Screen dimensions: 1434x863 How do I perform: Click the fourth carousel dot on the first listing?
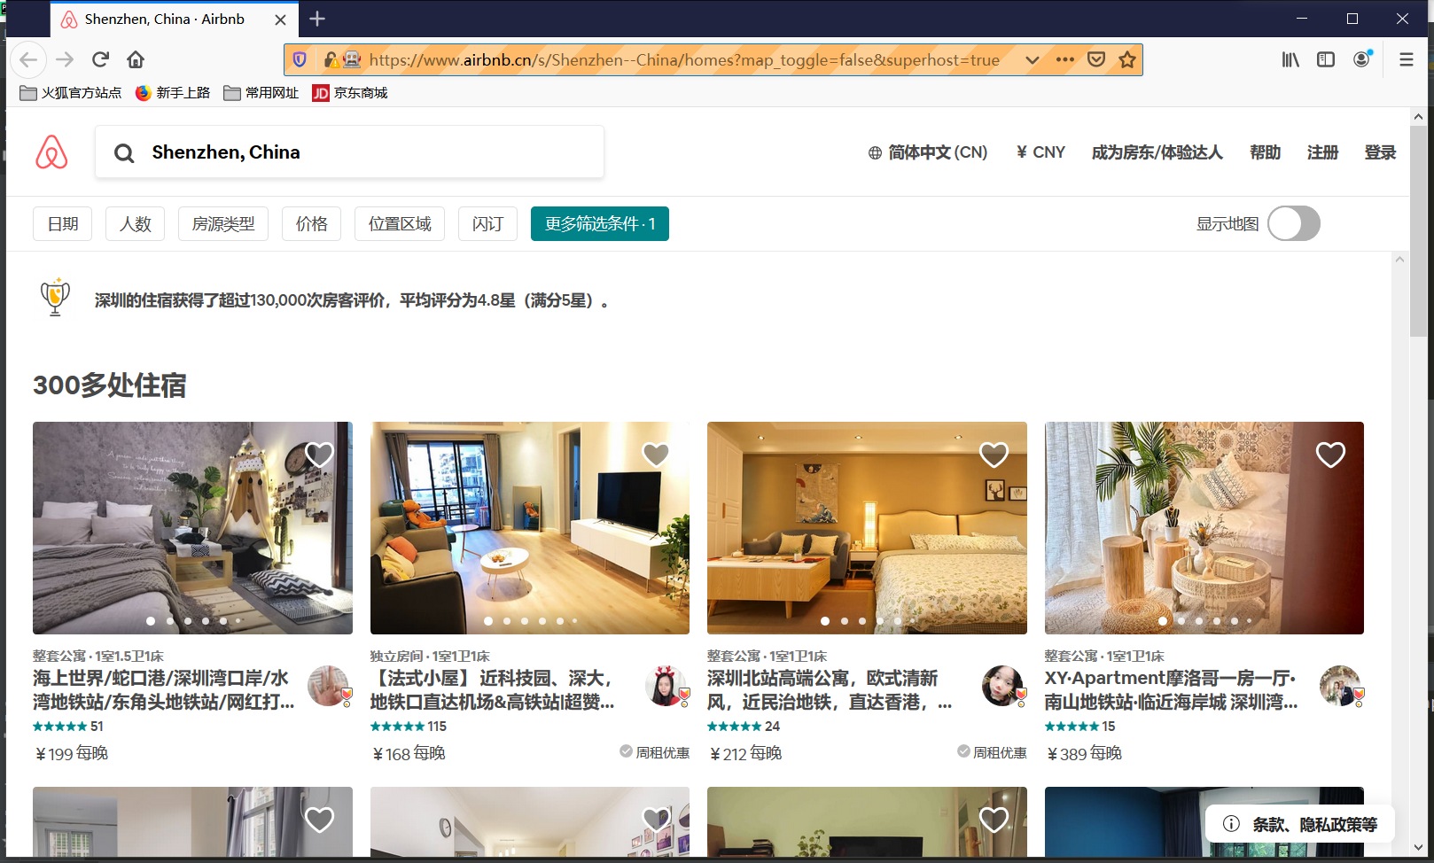(206, 621)
